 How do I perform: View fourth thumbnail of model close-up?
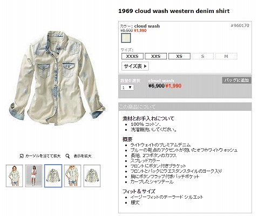pyautogui.click(x=73, y=176)
